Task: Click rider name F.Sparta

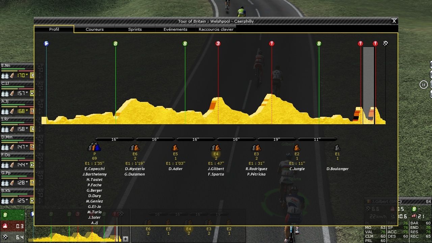Action: tap(216, 174)
